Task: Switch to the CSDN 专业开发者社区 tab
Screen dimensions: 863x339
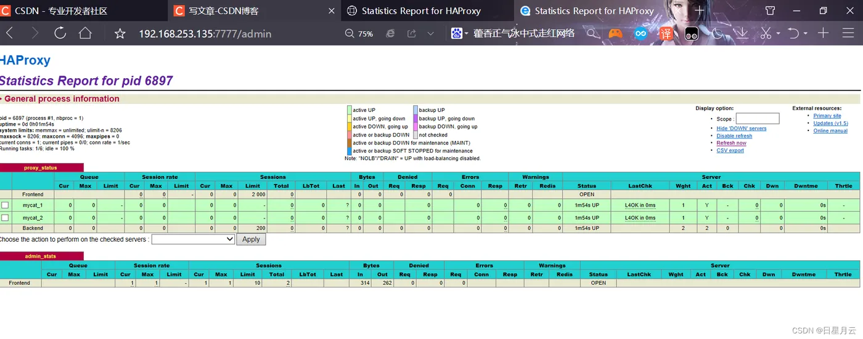Action: coord(84,10)
